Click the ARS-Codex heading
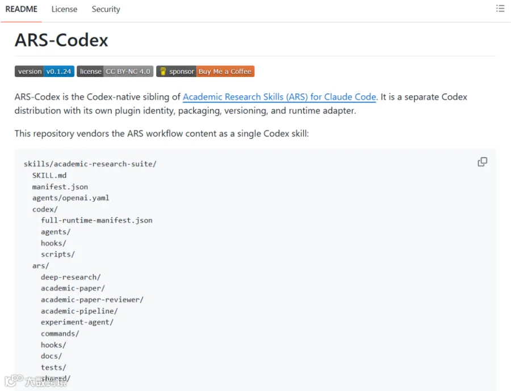This screenshot has height=391, width=511. click(61, 40)
